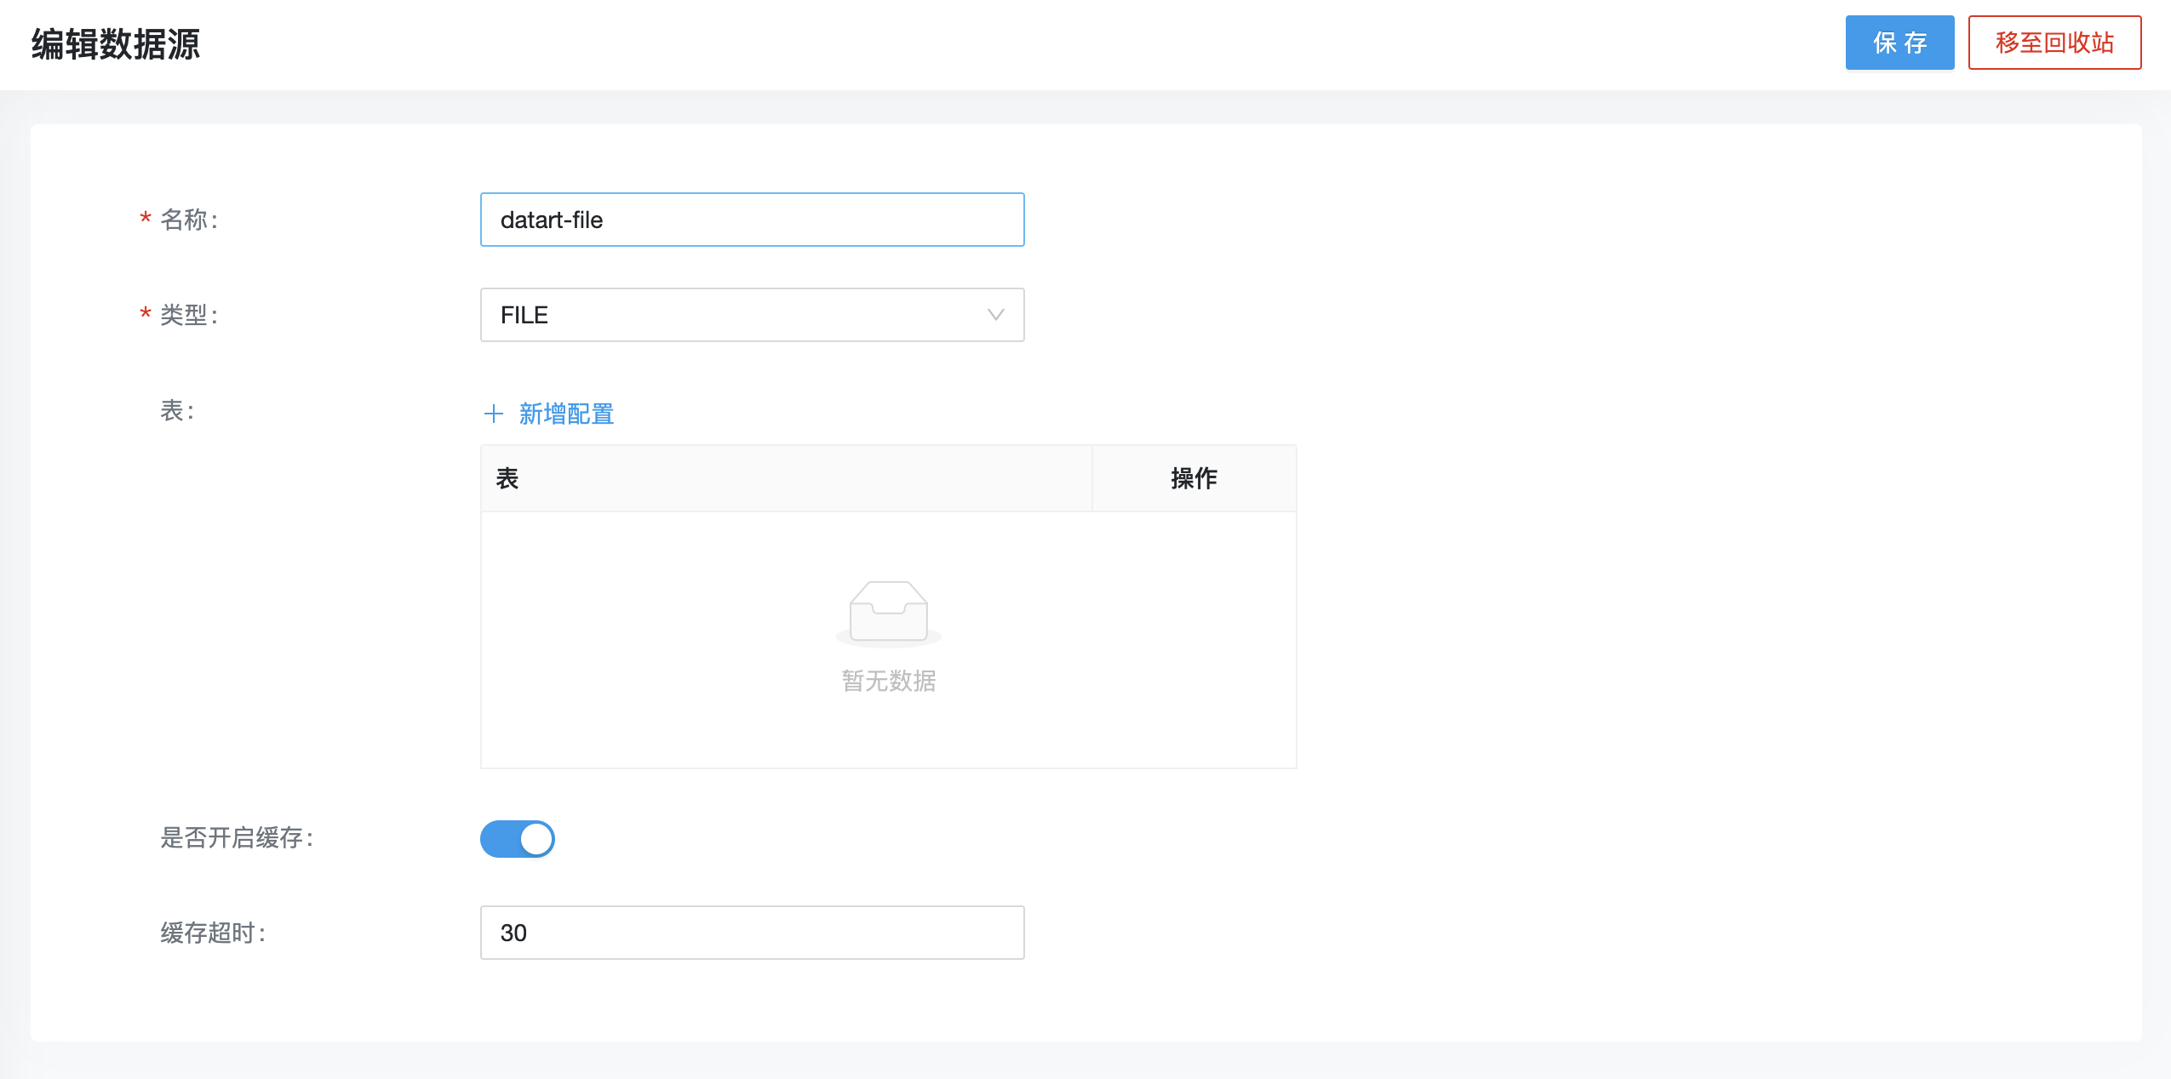Focus the 缓存超时 input showing 30

(753, 933)
